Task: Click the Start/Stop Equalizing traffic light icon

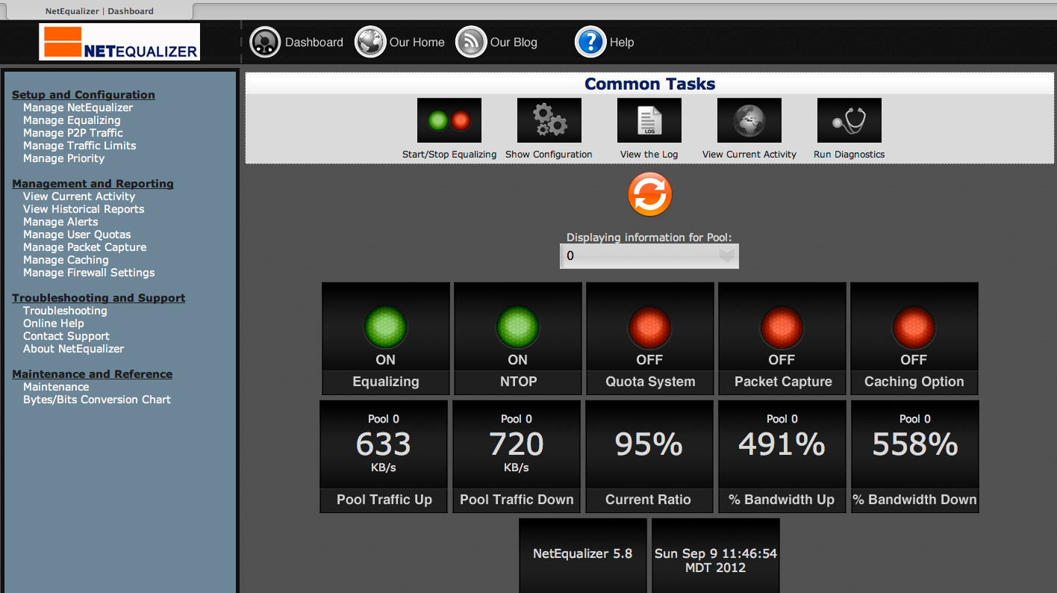Action: pos(449,120)
